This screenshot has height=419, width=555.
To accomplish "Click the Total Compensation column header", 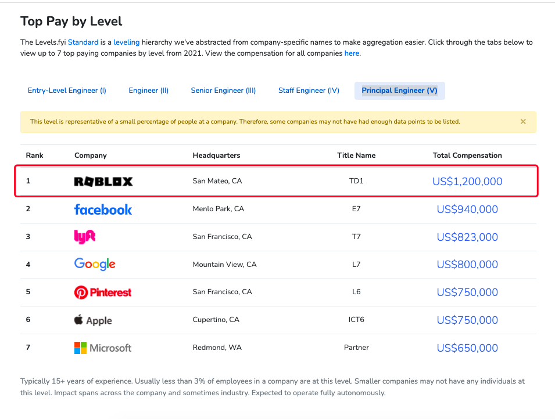I will coord(467,155).
